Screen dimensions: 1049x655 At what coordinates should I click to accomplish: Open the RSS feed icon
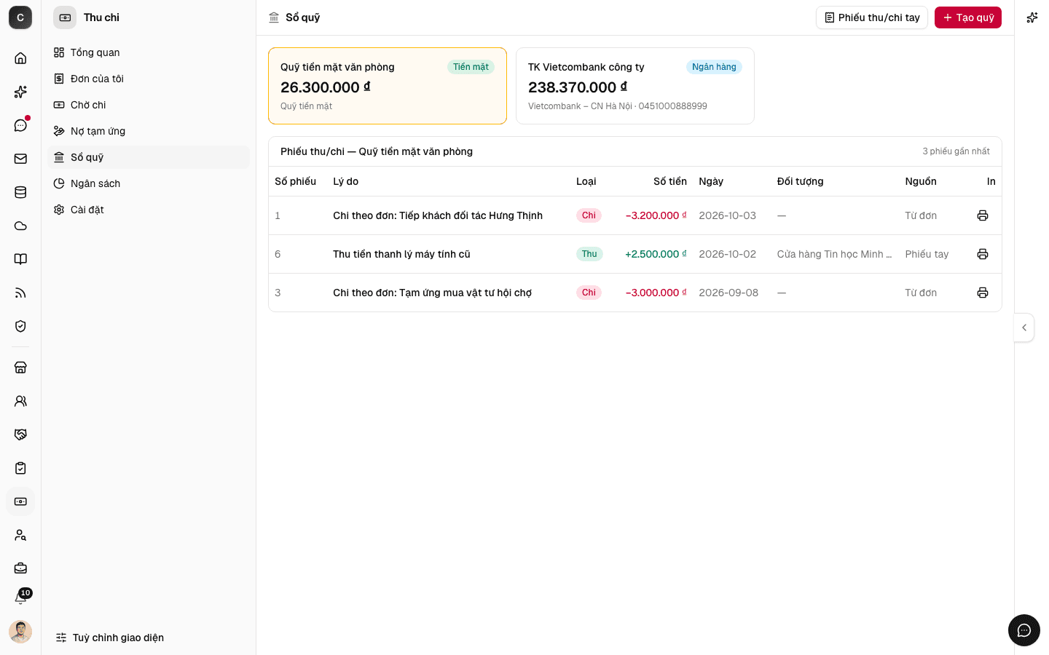(20, 293)
